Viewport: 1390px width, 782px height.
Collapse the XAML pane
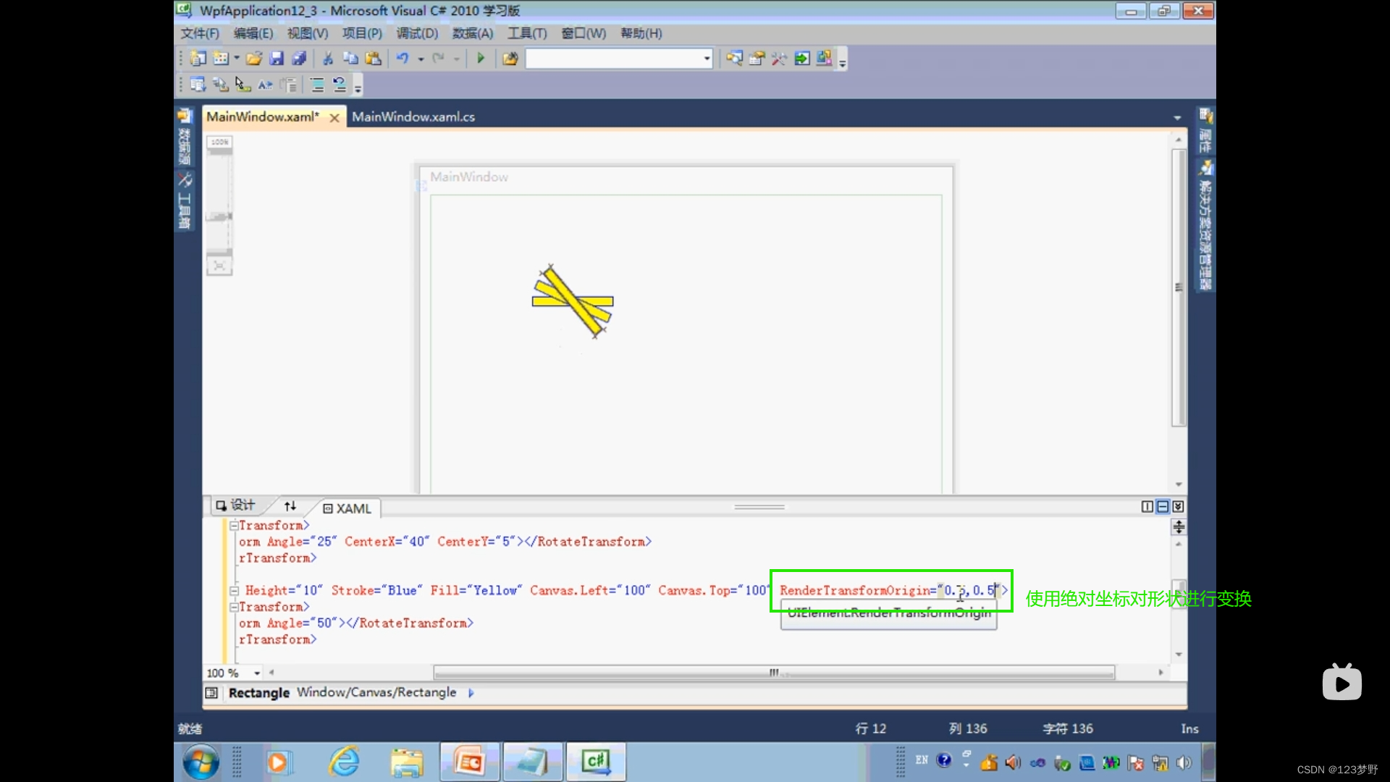1179,507
